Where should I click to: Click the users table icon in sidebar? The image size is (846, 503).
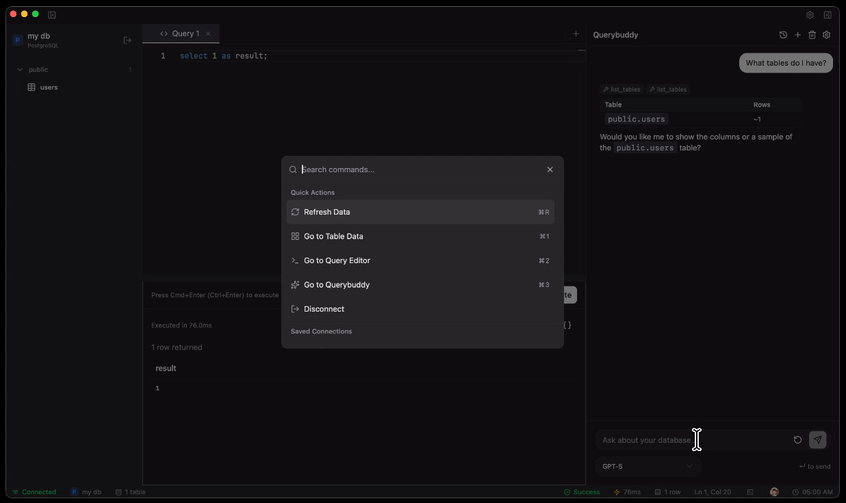click(x=31, y=87)
